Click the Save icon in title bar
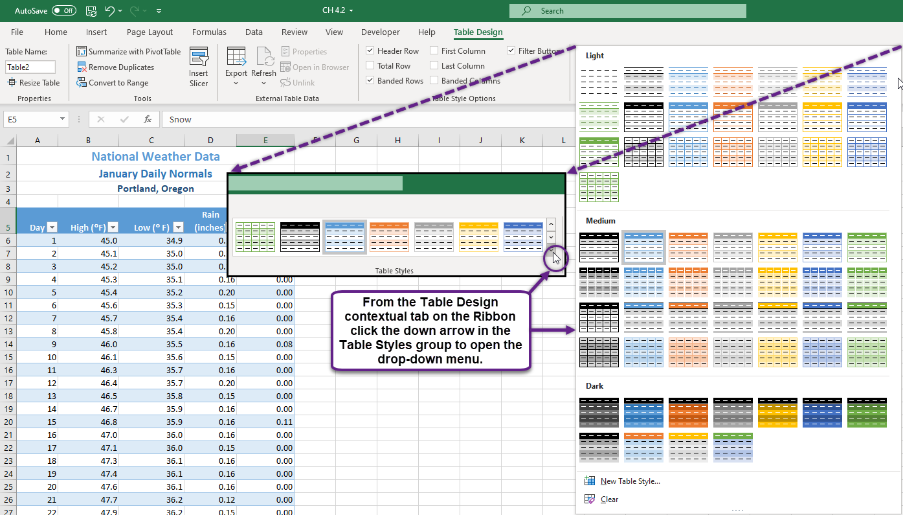This screenshot has width=903, height=515. [x=91, y=11]
